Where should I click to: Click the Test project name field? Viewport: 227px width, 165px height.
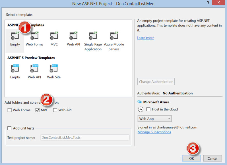[85, 137]
